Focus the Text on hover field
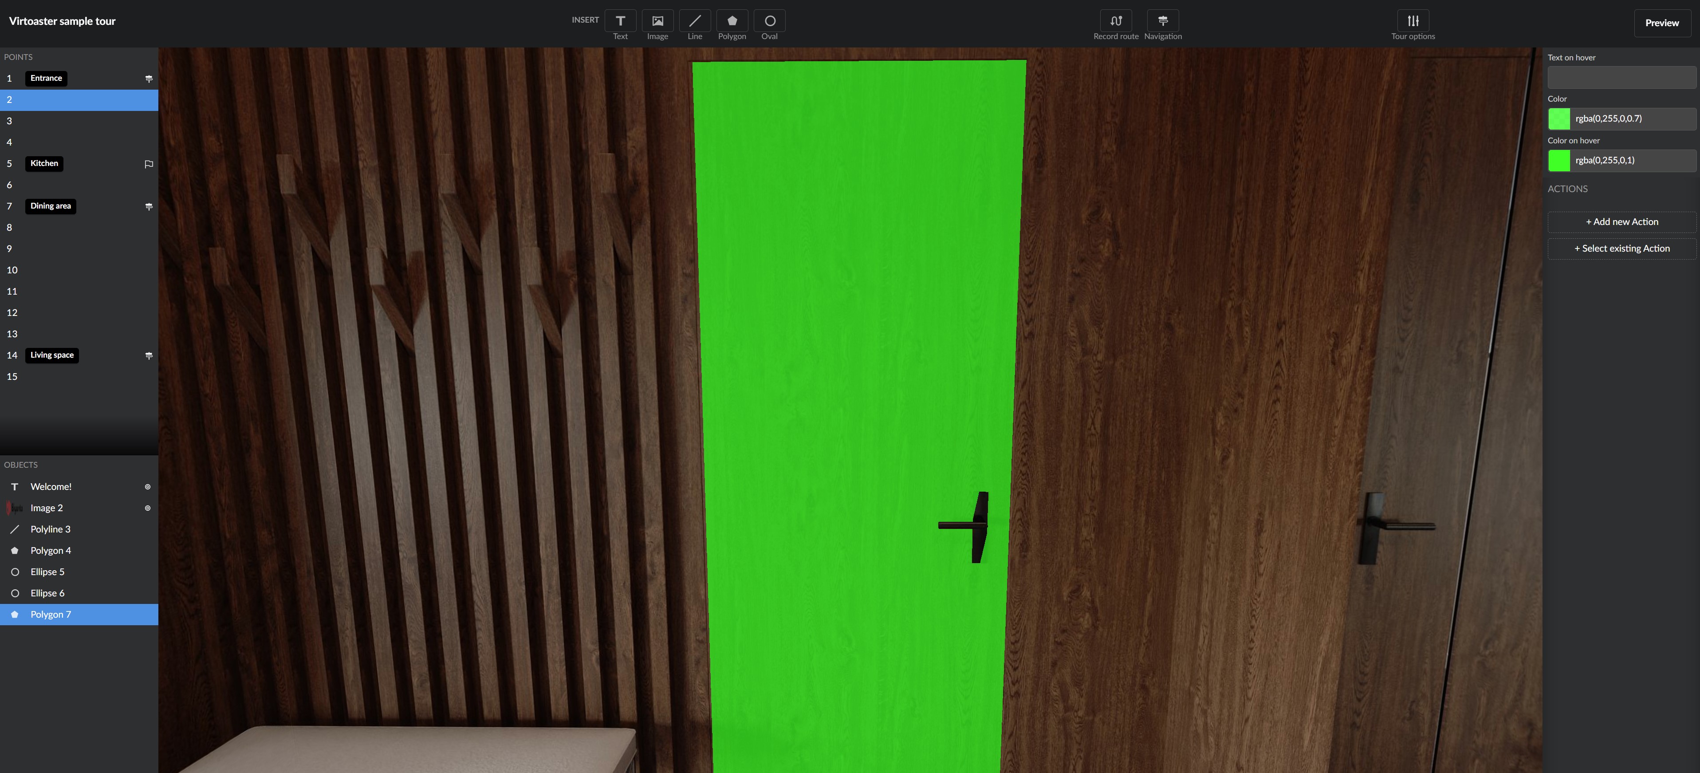 coord(1621,77)
